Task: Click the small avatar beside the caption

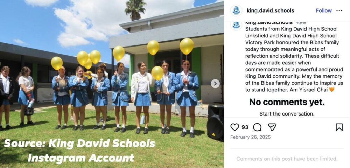Action: (x=236, y=25)
